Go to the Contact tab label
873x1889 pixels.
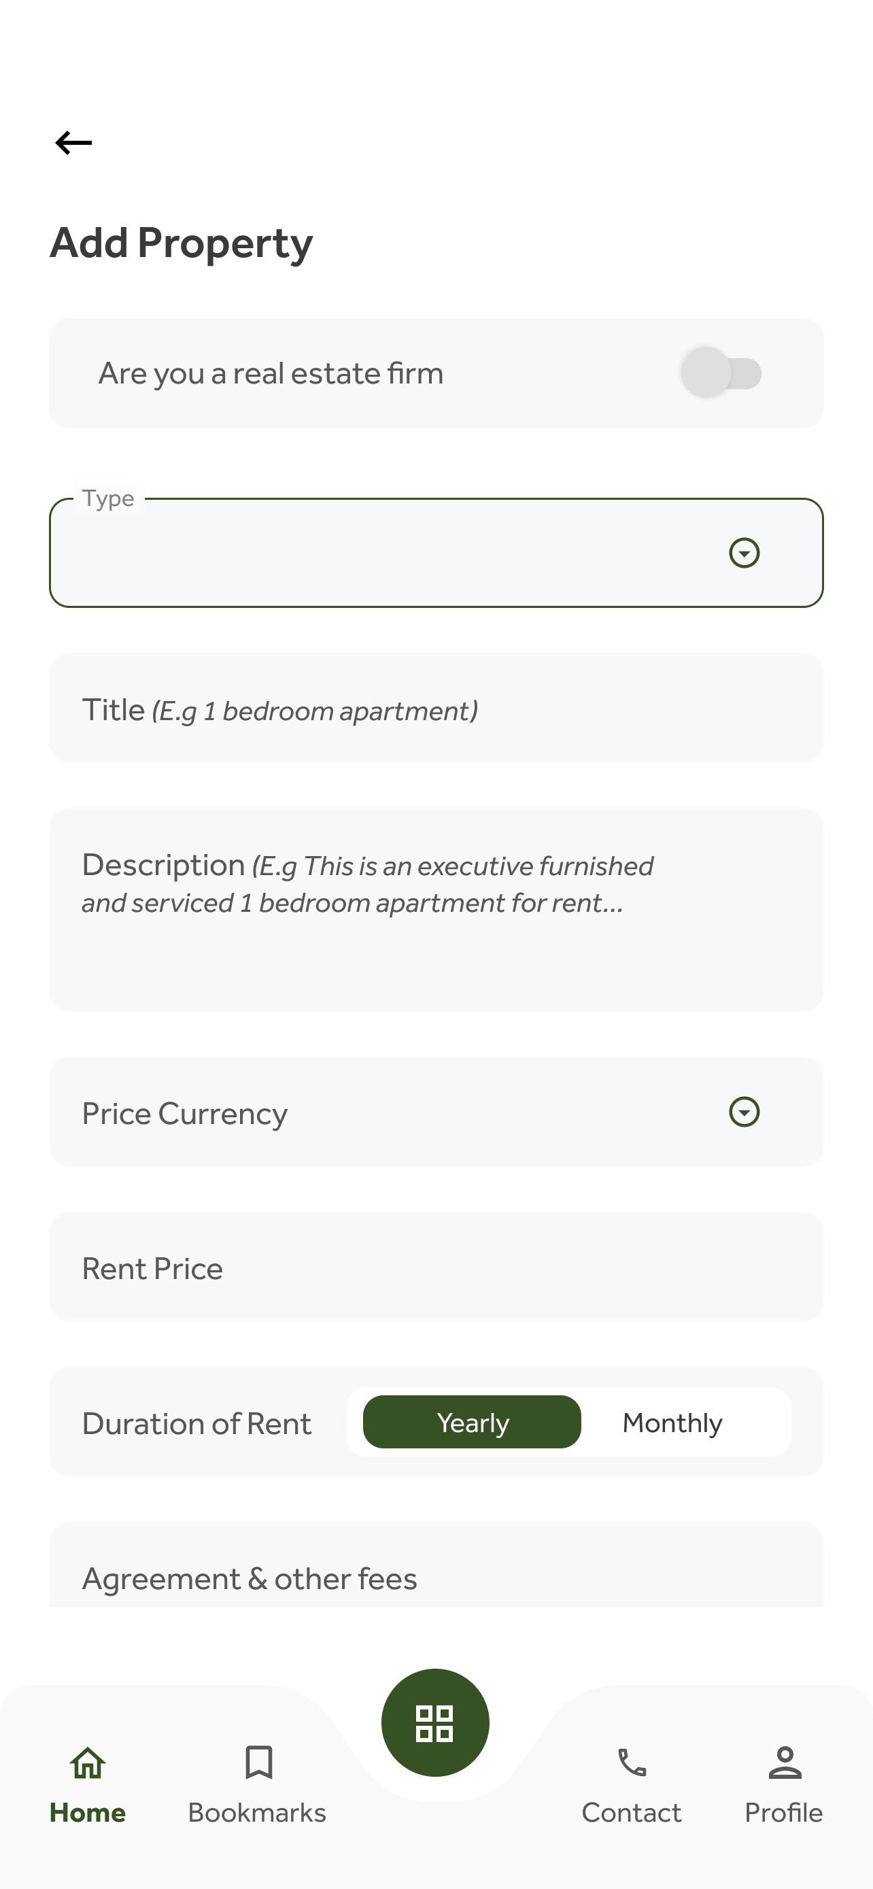point(631,1812)
